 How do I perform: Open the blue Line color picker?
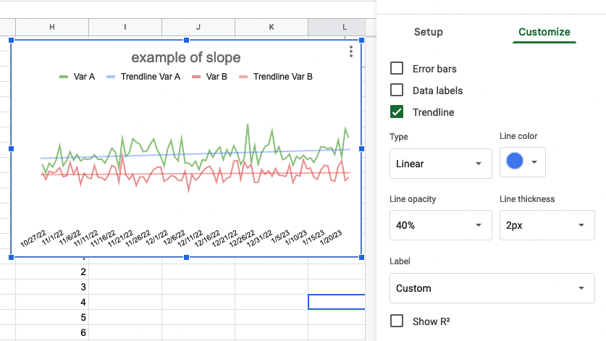(x=523, y=162)
